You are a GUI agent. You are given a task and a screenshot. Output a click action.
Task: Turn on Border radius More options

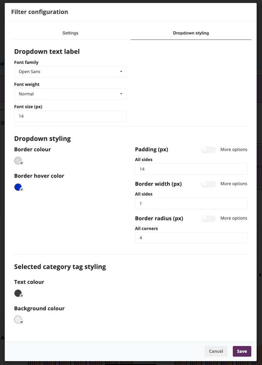[208, 219]
